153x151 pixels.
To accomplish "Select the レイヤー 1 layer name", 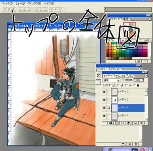I will (123, 115).
